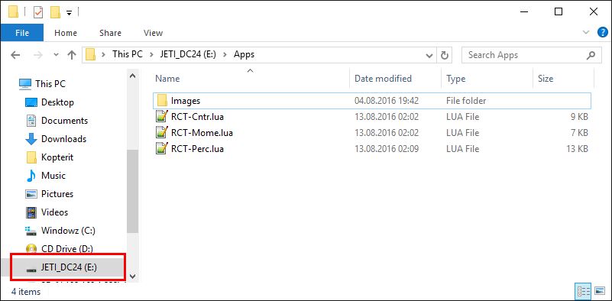Click the New folder quick access icon
This screenshot has width=612, height=301.
(55, 12)
